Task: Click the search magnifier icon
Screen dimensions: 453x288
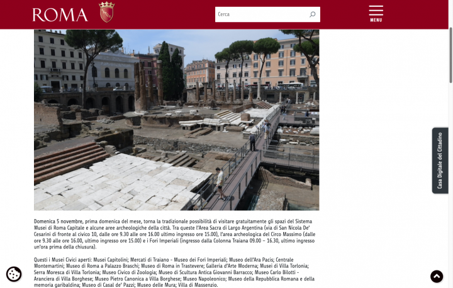Action: [312, 14]
